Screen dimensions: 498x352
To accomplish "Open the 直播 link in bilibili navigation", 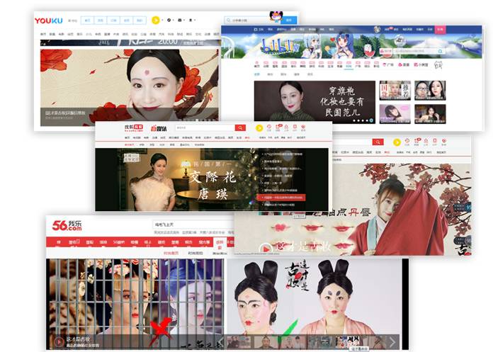I will (x=404, y=64).
